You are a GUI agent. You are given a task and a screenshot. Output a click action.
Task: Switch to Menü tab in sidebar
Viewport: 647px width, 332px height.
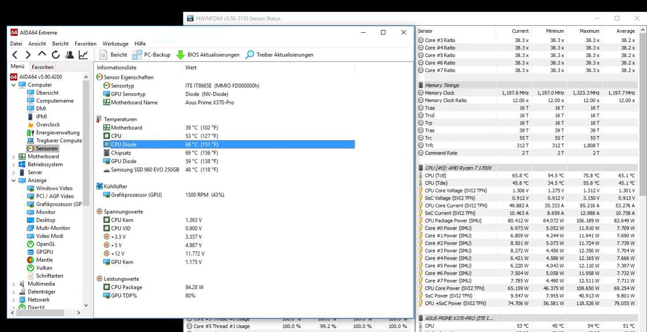pyautogui.click(x=18, y=67)
